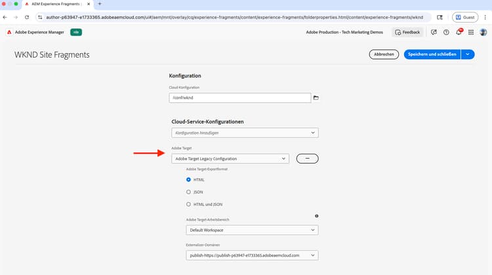Click the Cloud Konfiguration /conf/wknd field
This screenshot has width=492, height=275.
(x=240, y=98)
